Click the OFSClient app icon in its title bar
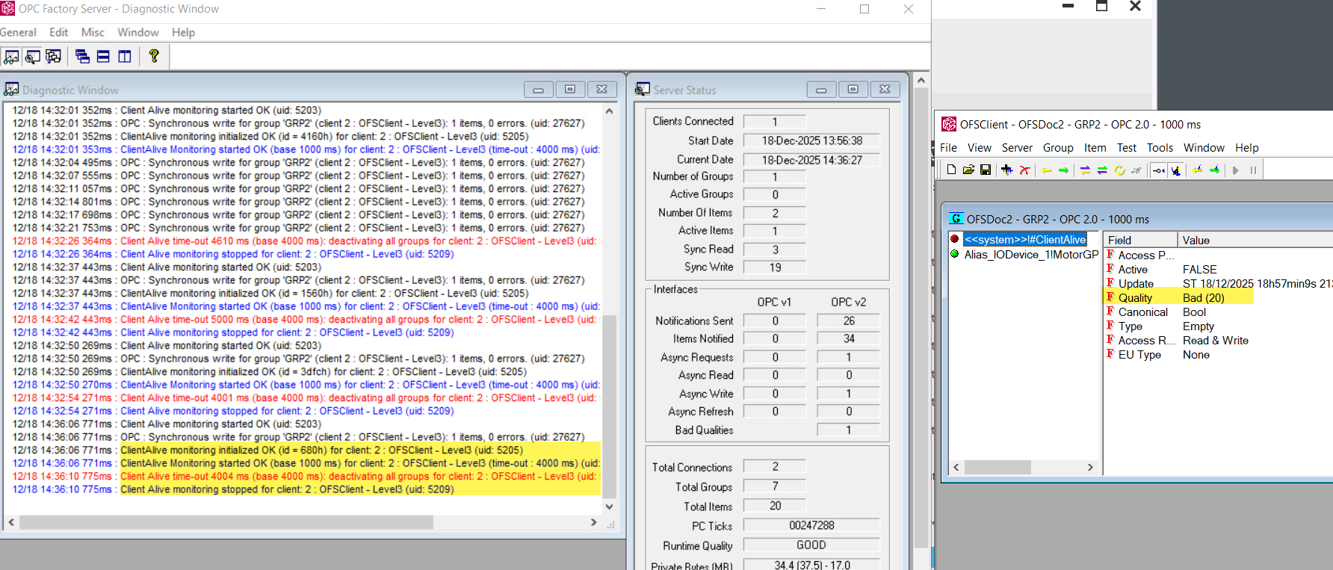1333x570 pixels. click(x=949, y=124)
